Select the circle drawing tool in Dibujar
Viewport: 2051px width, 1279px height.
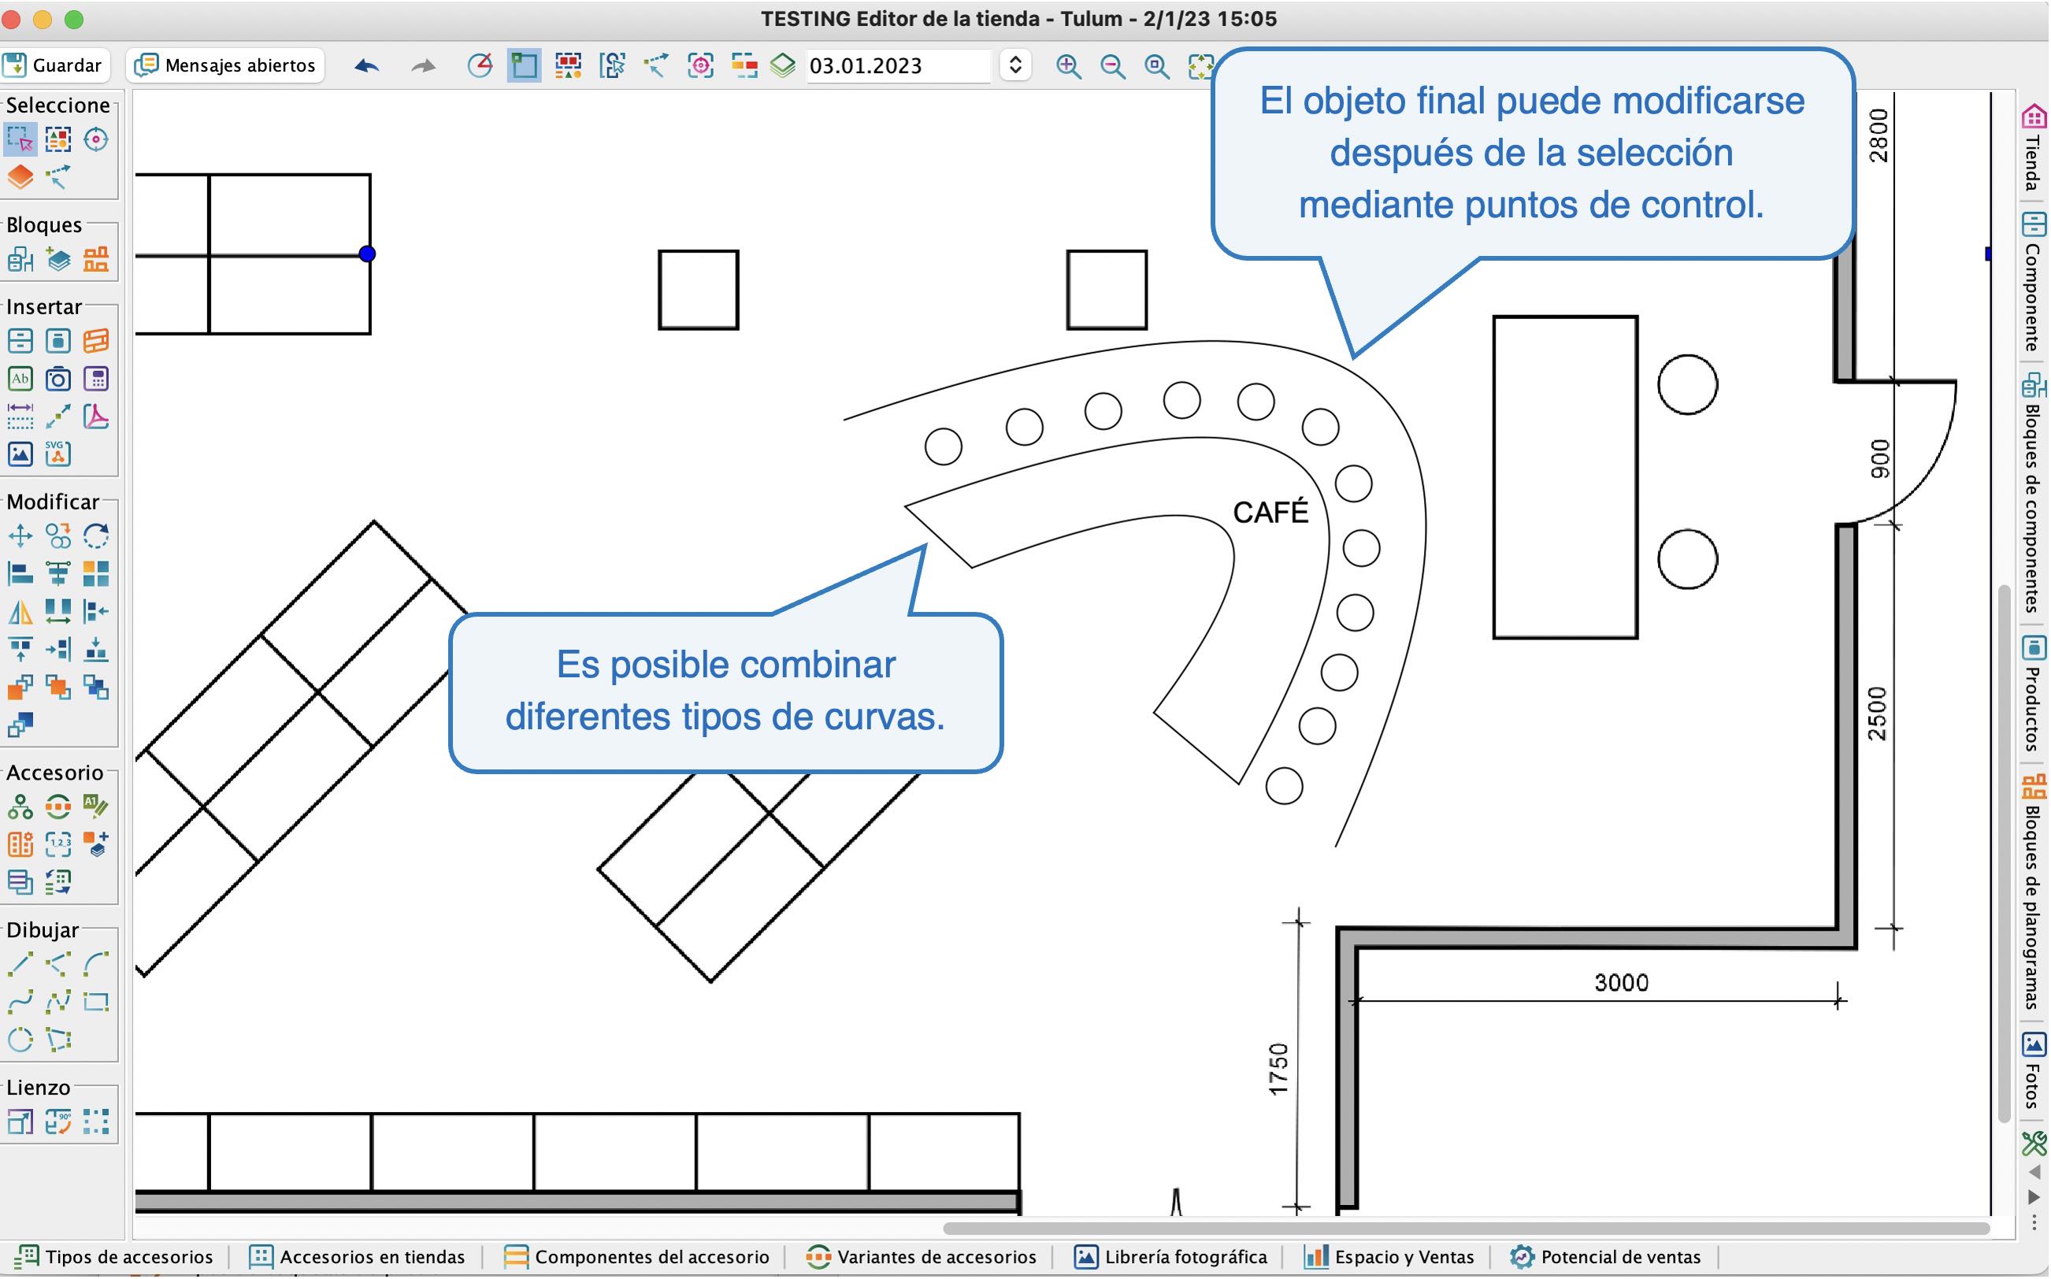coord(20,1040)
